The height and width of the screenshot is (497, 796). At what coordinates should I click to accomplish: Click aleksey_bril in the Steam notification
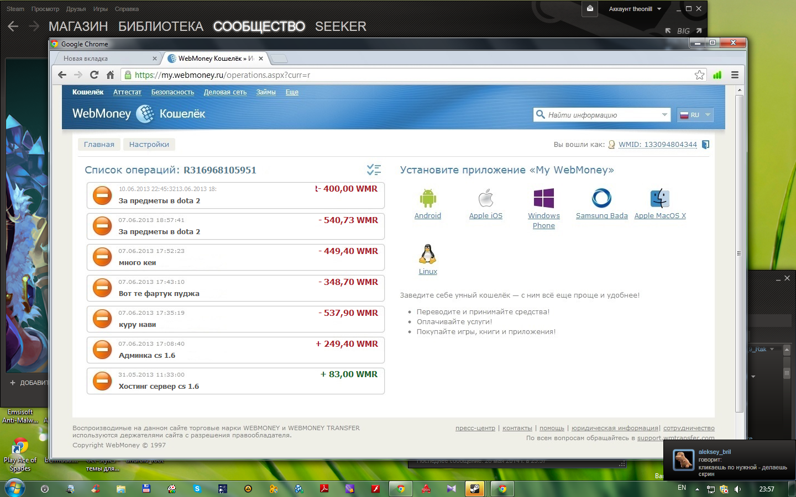(714, 452)
